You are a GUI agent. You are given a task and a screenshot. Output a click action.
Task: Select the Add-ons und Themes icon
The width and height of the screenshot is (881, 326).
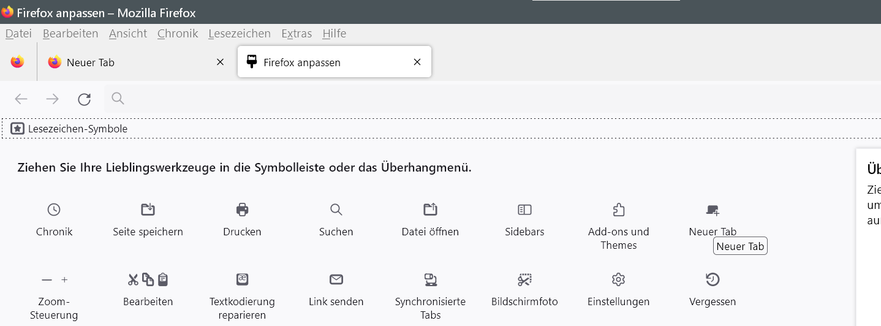pyautogui.click(x=618, y=210)
